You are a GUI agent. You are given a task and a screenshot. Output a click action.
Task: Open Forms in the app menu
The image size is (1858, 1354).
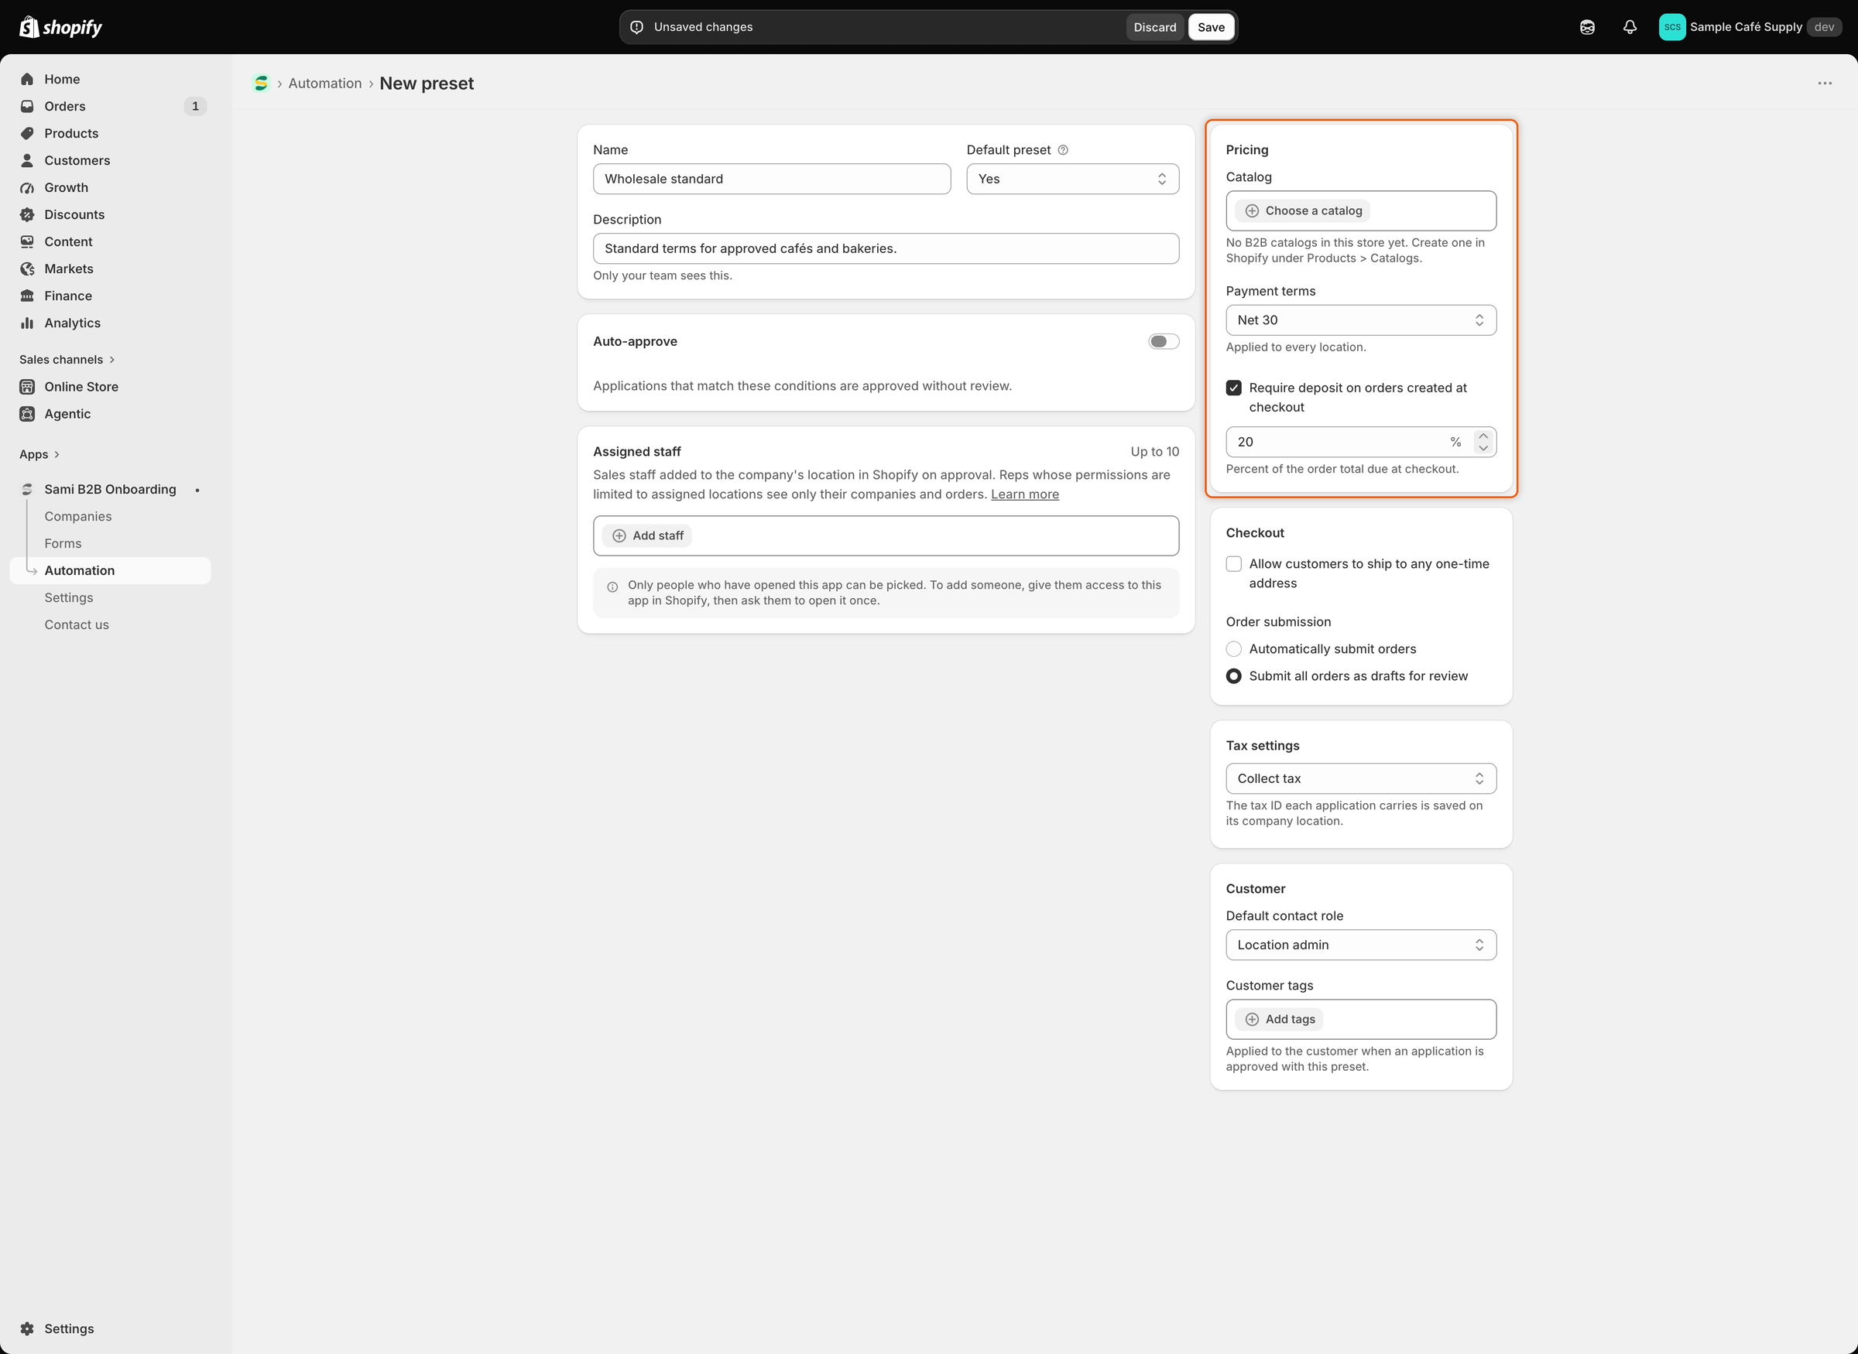pos(63,542)
